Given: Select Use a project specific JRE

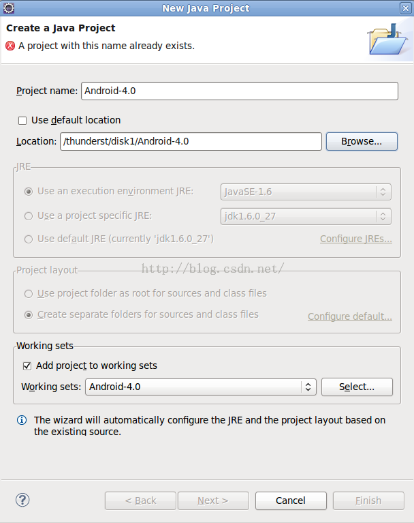Looking at the screenshot, I should (29, 216).
